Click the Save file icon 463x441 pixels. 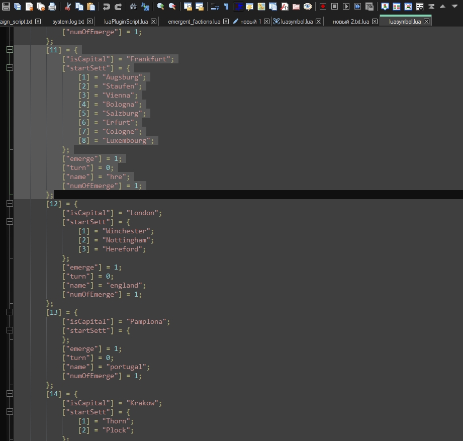7,7
